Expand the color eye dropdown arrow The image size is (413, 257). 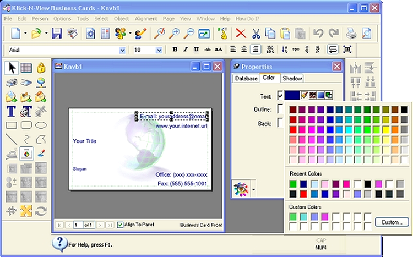(253, 189)
